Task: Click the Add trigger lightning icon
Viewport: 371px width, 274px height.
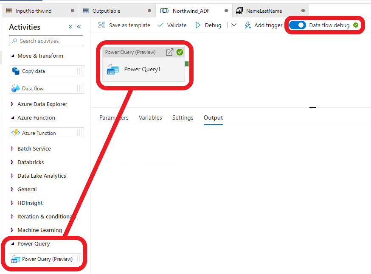Action: (x=248, y=25)
